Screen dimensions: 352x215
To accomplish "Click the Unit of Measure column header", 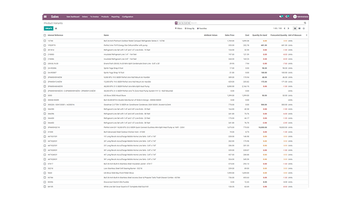I will [295, 35].
